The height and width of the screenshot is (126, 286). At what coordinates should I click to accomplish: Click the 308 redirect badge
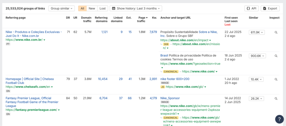click(166, 44)
